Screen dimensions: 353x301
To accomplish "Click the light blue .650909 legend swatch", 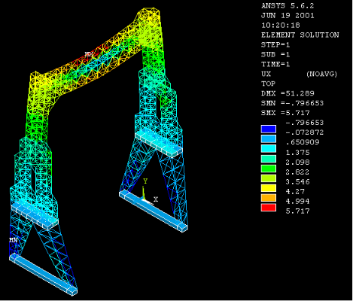I will [269, 139].
